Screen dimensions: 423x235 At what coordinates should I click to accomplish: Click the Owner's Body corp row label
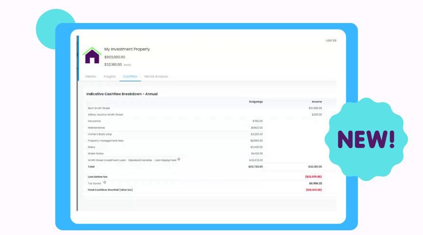(100, 134)
